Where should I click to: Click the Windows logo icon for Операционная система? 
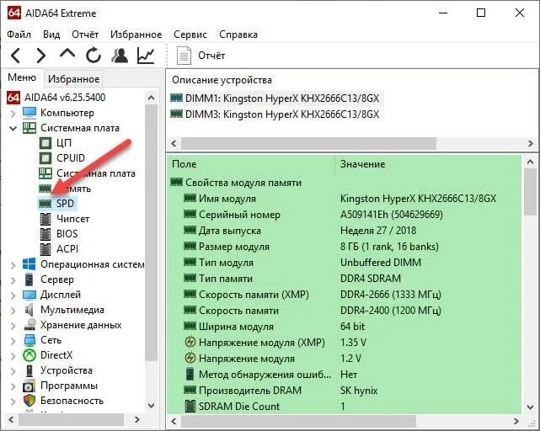(x=29, y=264)
